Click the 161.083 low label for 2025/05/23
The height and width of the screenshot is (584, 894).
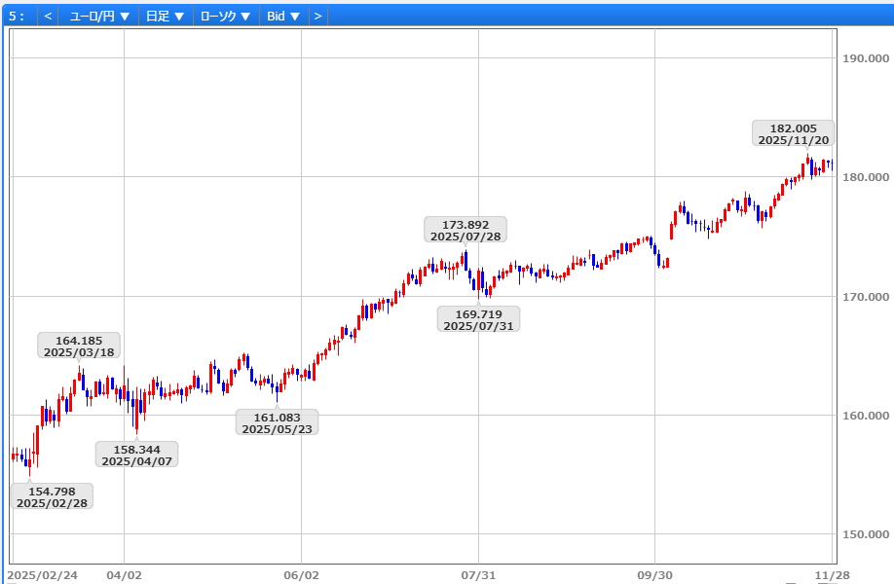[277, 422]
